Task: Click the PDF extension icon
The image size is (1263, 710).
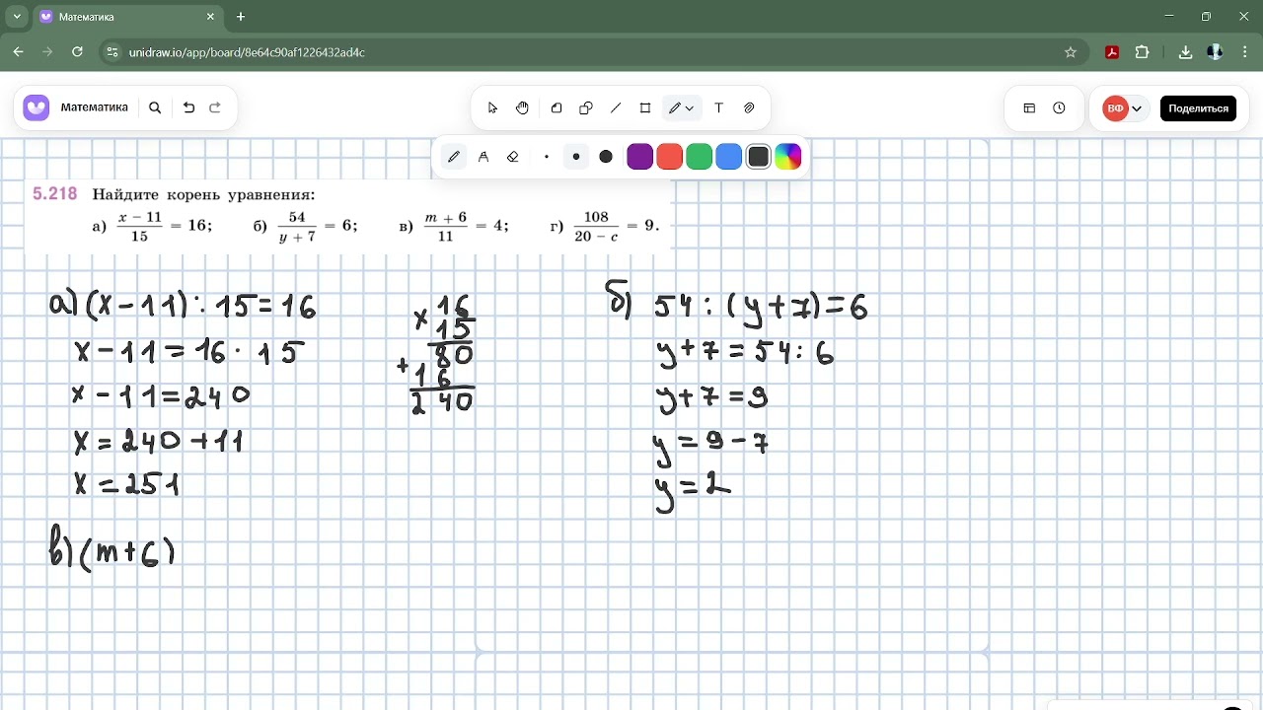Action: click(1112, 52)
